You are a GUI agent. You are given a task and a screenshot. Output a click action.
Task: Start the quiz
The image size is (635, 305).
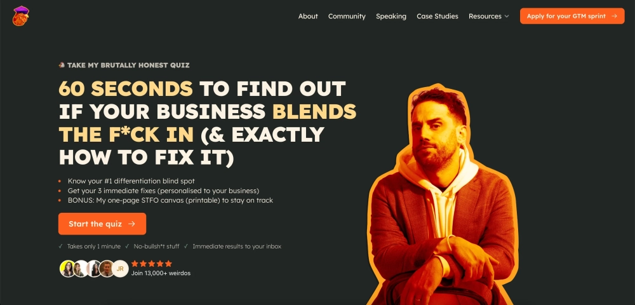(102, 224)
